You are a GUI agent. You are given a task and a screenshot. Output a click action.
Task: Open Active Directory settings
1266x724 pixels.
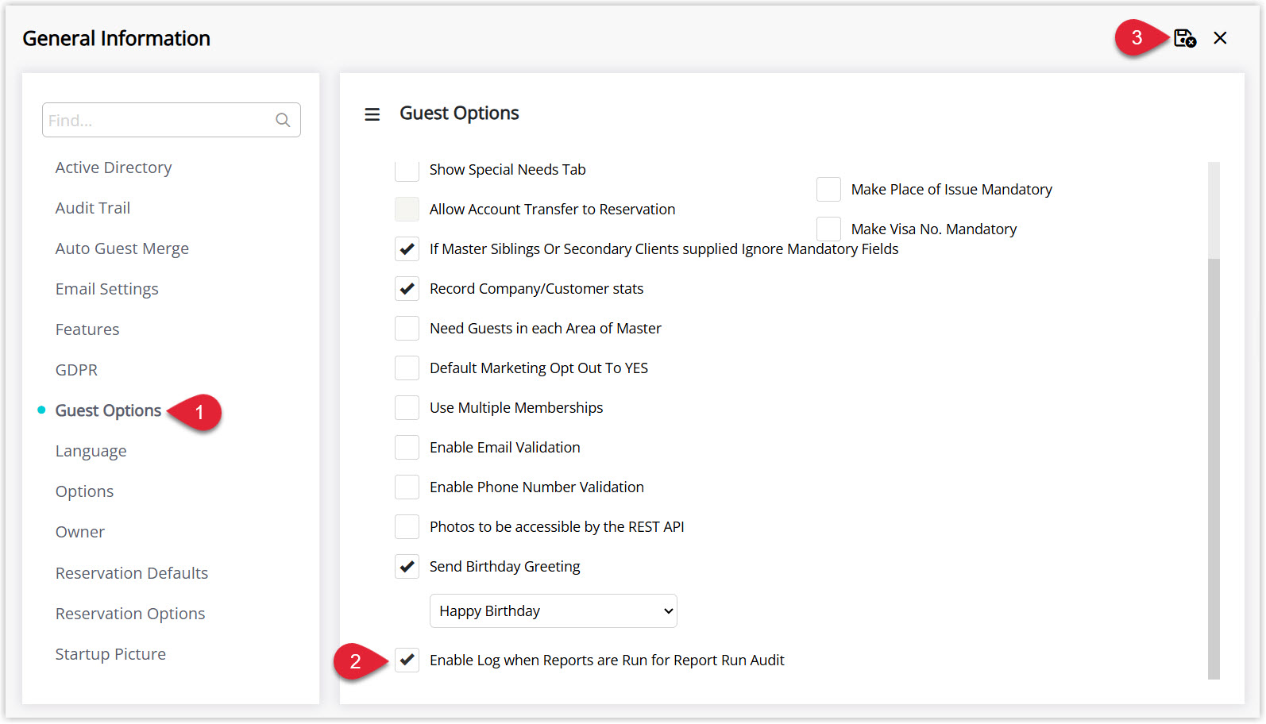114,168
